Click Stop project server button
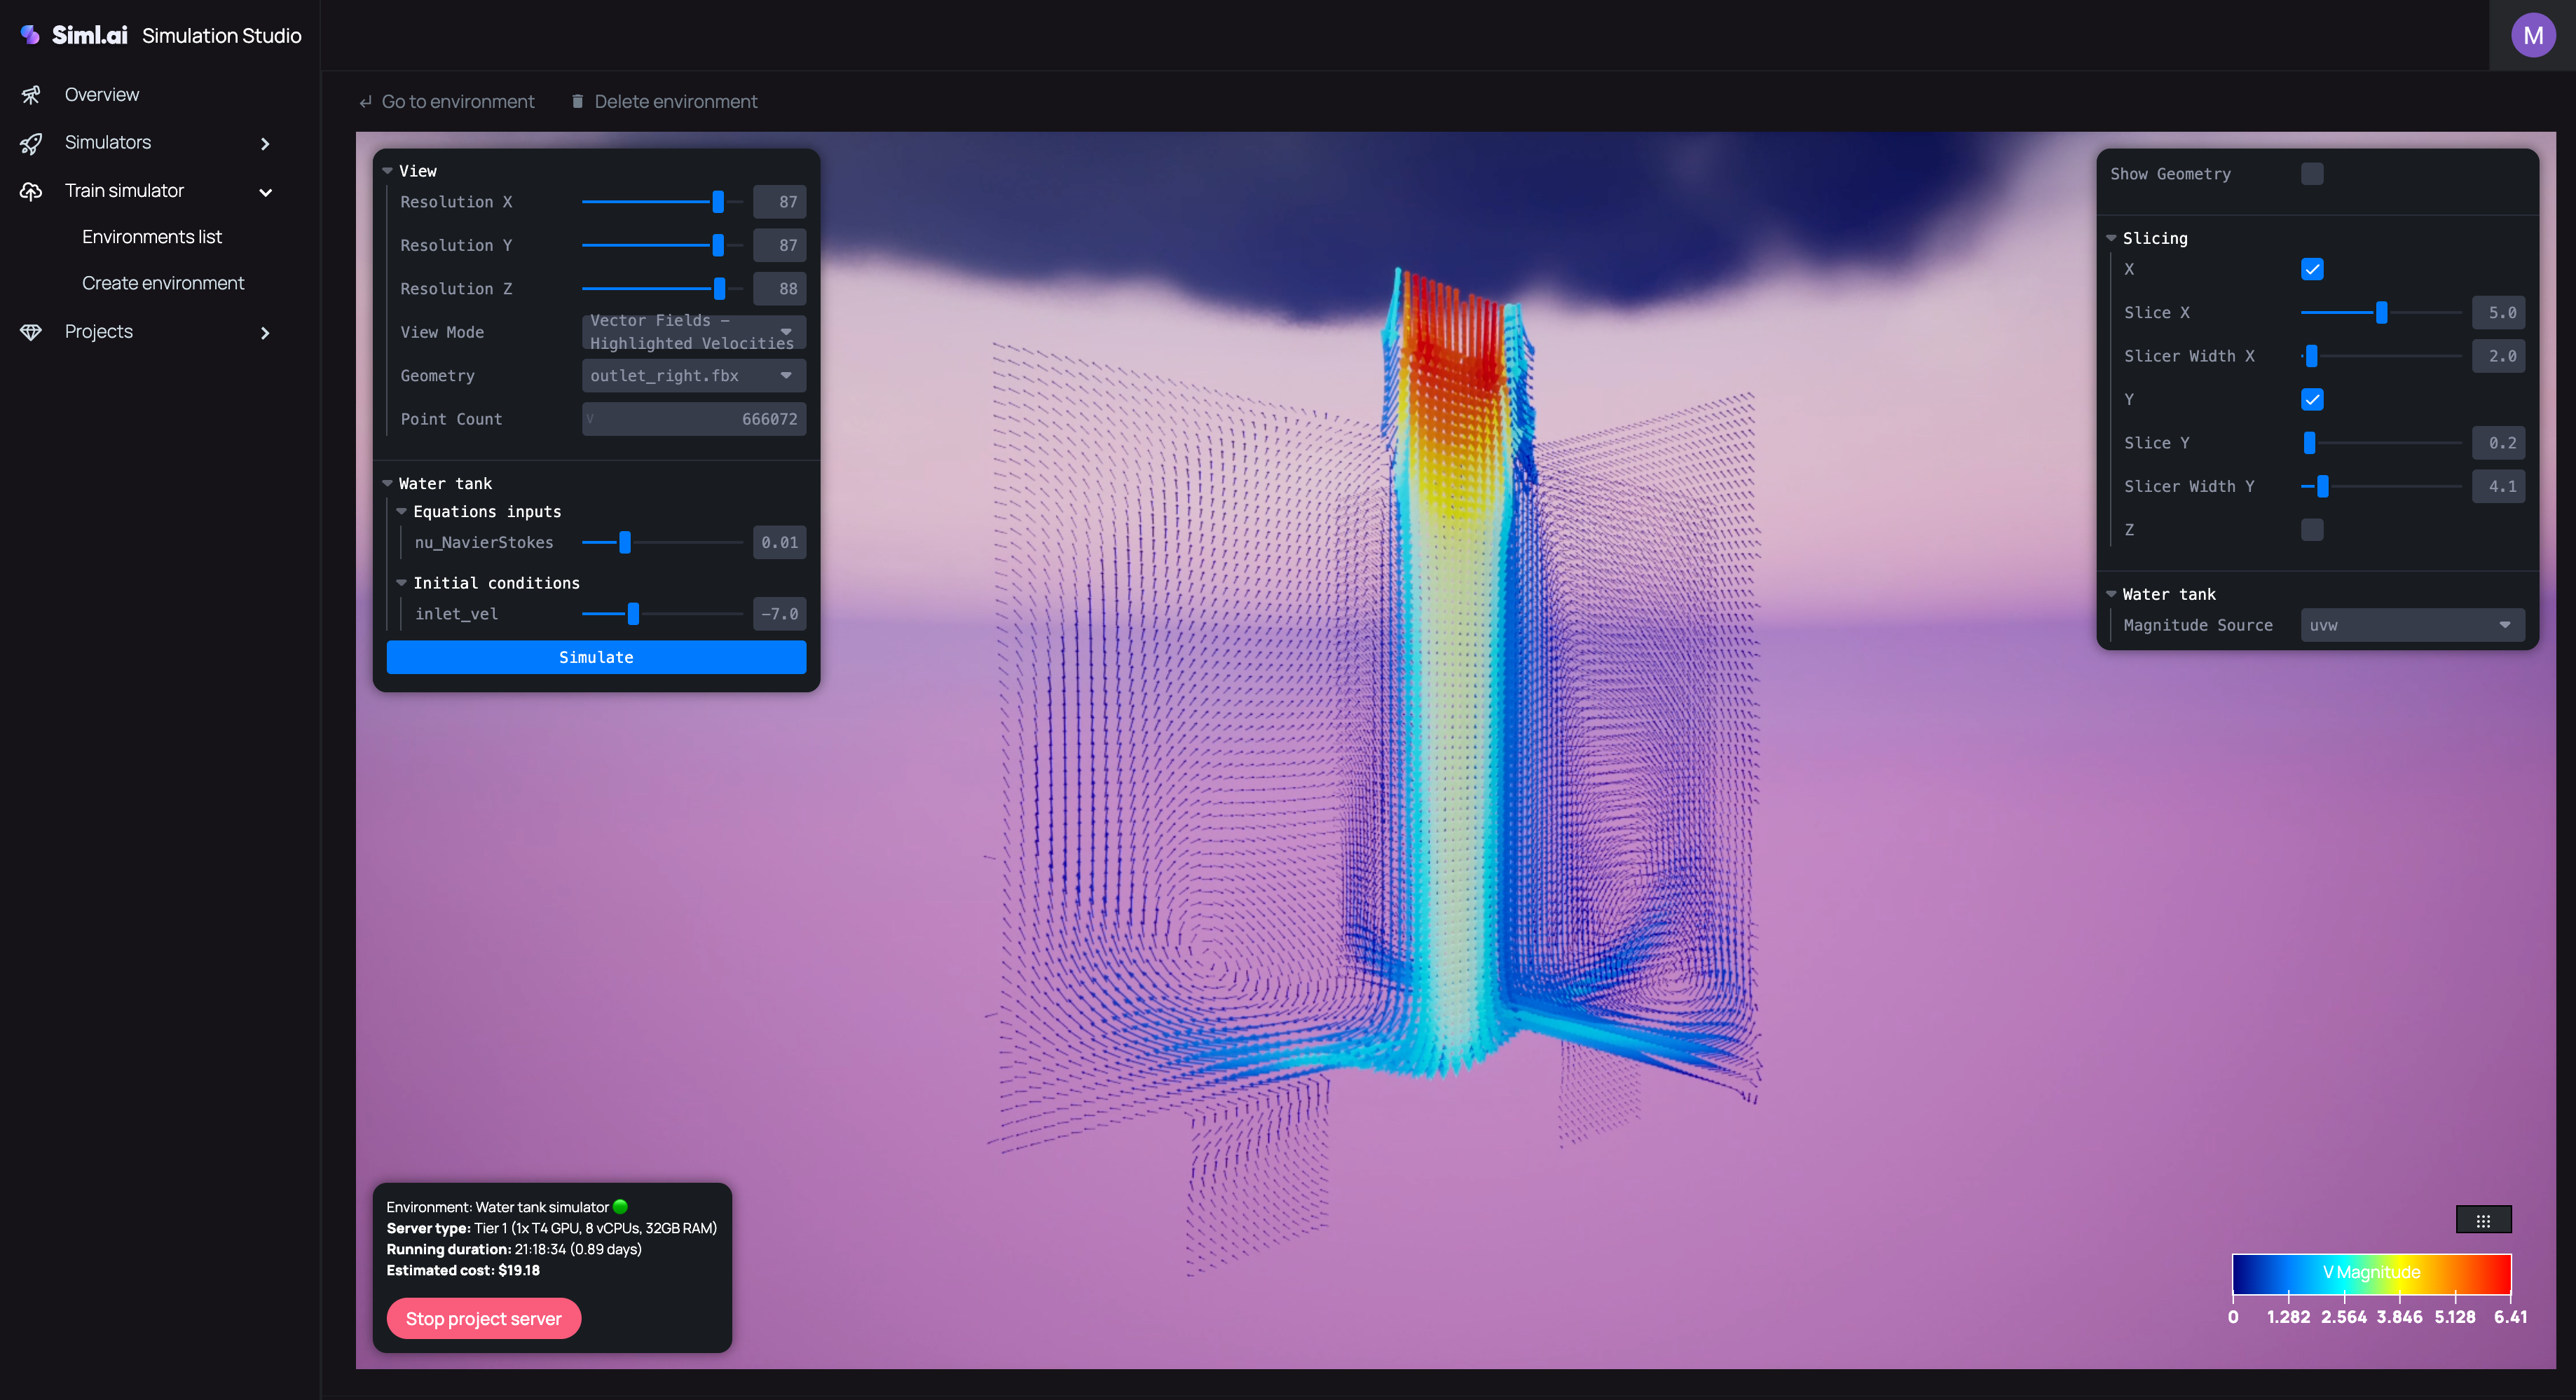This screenshot has height=1400, width=2576. coord(483,1318)
